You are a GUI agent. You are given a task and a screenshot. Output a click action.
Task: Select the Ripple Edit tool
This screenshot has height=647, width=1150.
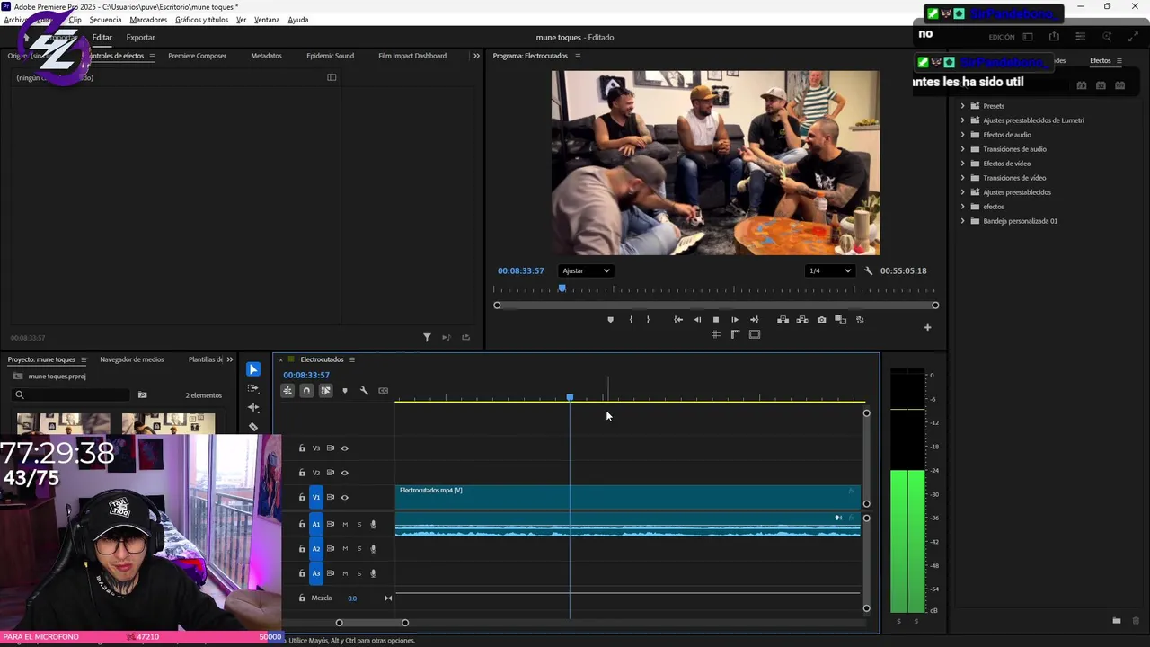[x=253, y=407]
